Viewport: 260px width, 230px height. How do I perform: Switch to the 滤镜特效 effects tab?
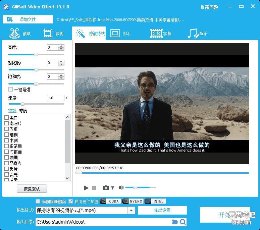tap(89, 33)
